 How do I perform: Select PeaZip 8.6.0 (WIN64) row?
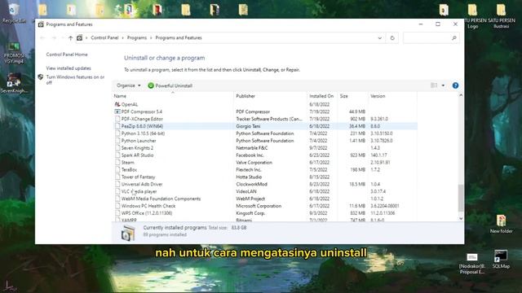[265, 126]
